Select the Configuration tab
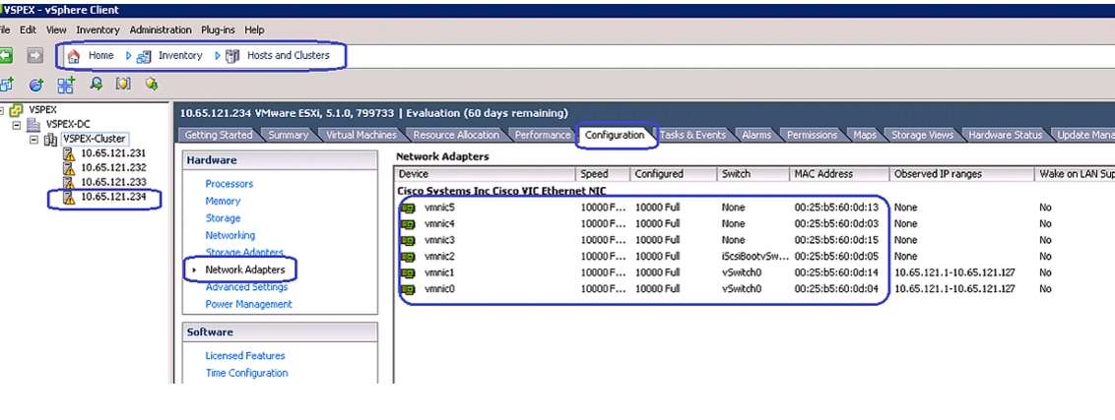The image size is (1115, 420). click(615, 135)
